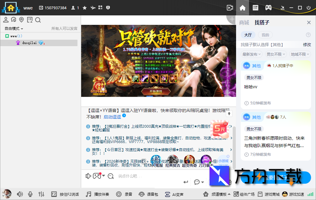Mute the speaker volume

tap(19, 194)
